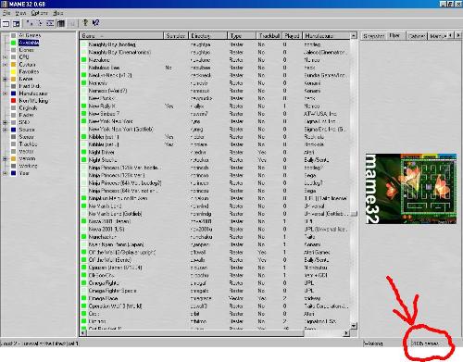Viewport: 463px width, 362px height.
Task: Click the horizontal scrollbar left arrow
Action: pos(82,332)
